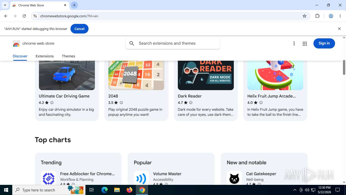Launch Microsoft Edge from the taskbar
Viewport: 346px width, 195px height.
105,190
